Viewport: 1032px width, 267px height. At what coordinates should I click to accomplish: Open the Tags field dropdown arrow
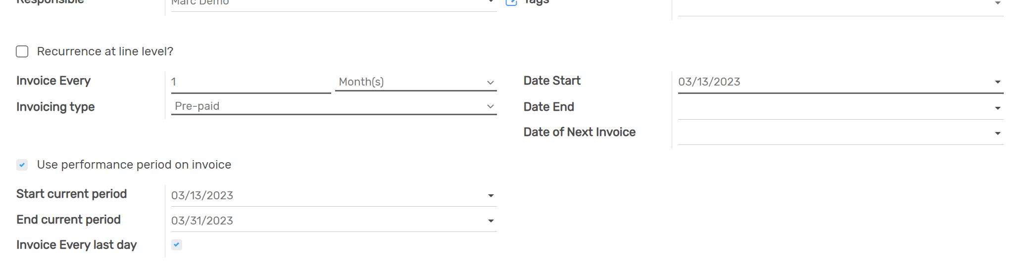997,3
